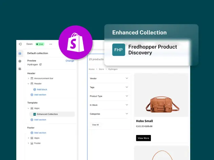Open the theme settings gear icon

coord(20,61)
